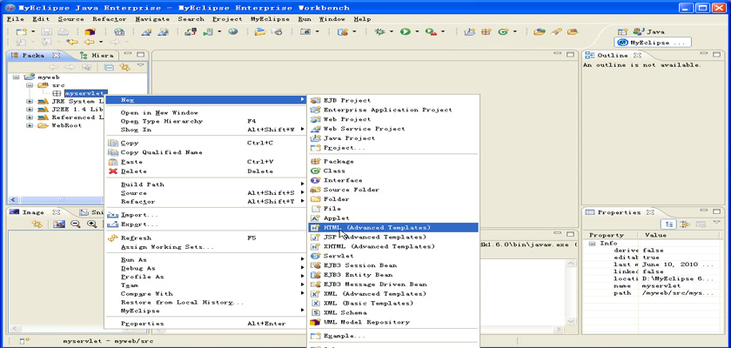Click the Zoom In magnifier in Image view

92,224
